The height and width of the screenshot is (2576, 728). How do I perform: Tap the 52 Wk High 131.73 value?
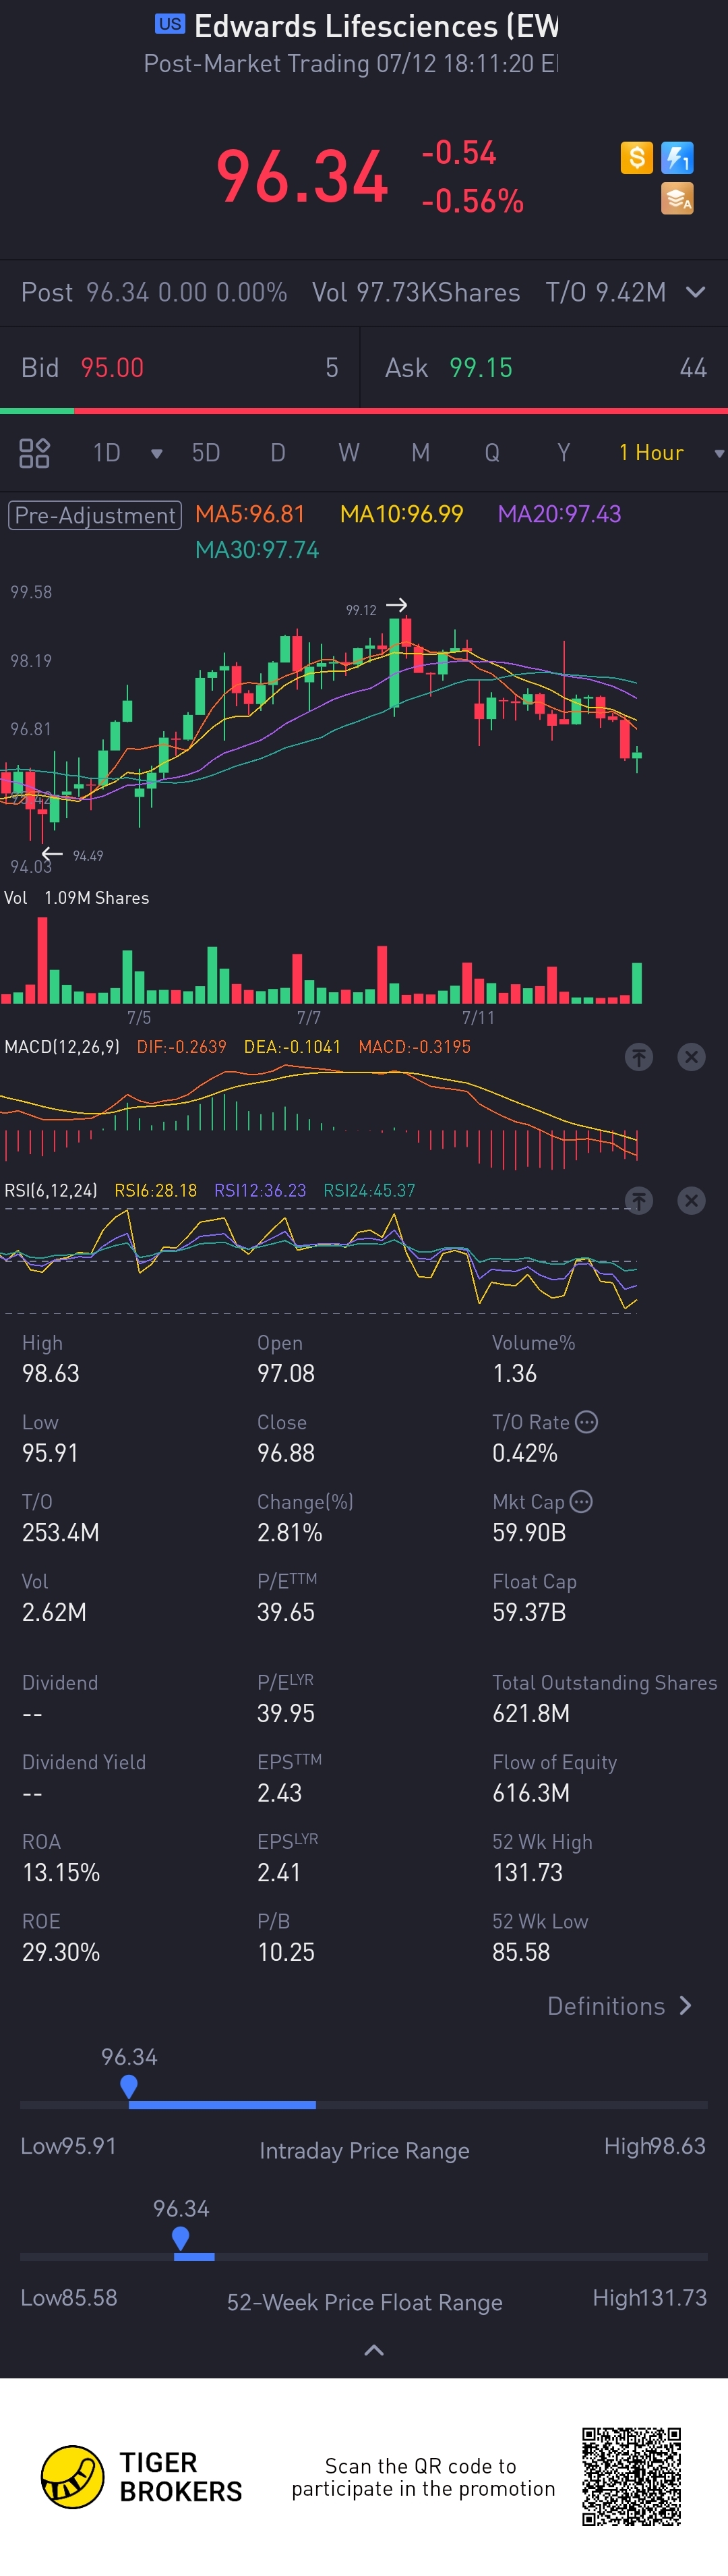click(527, 1872)
